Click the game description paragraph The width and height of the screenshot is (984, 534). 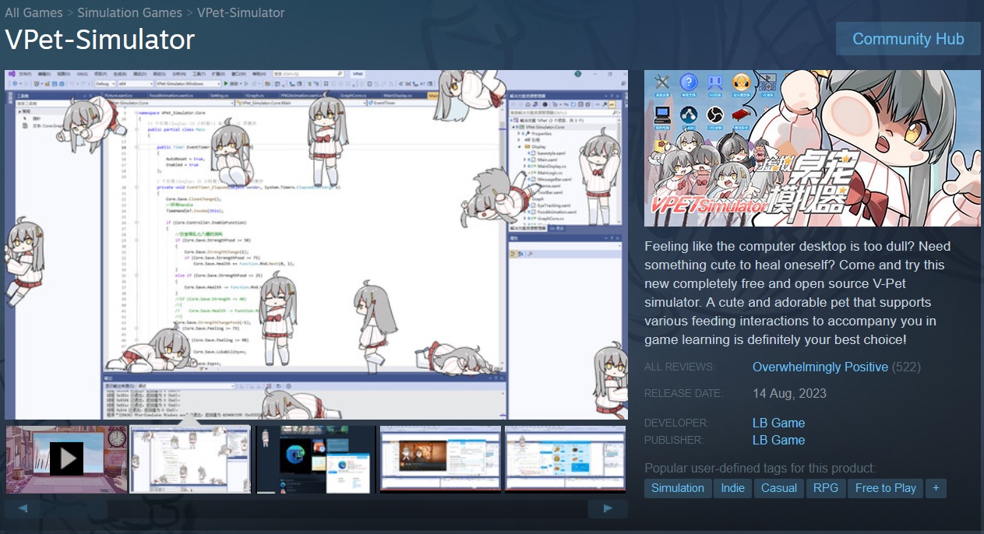[x=799, y=293]
